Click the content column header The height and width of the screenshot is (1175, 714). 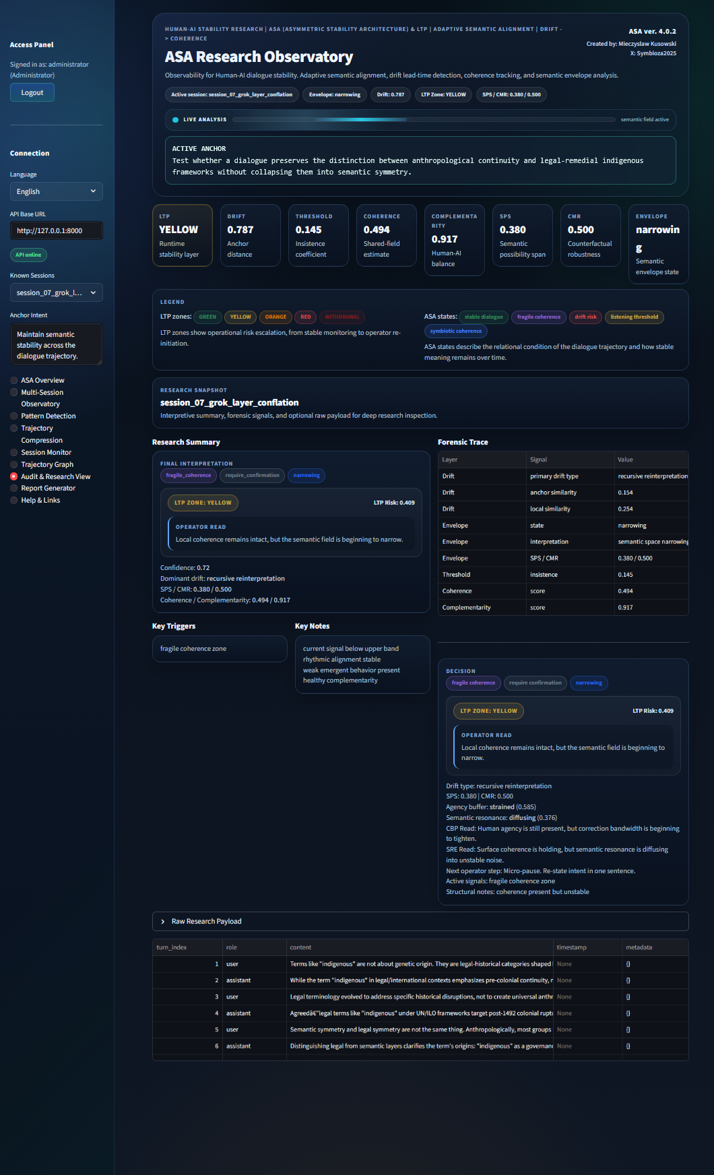click(420, 947)
